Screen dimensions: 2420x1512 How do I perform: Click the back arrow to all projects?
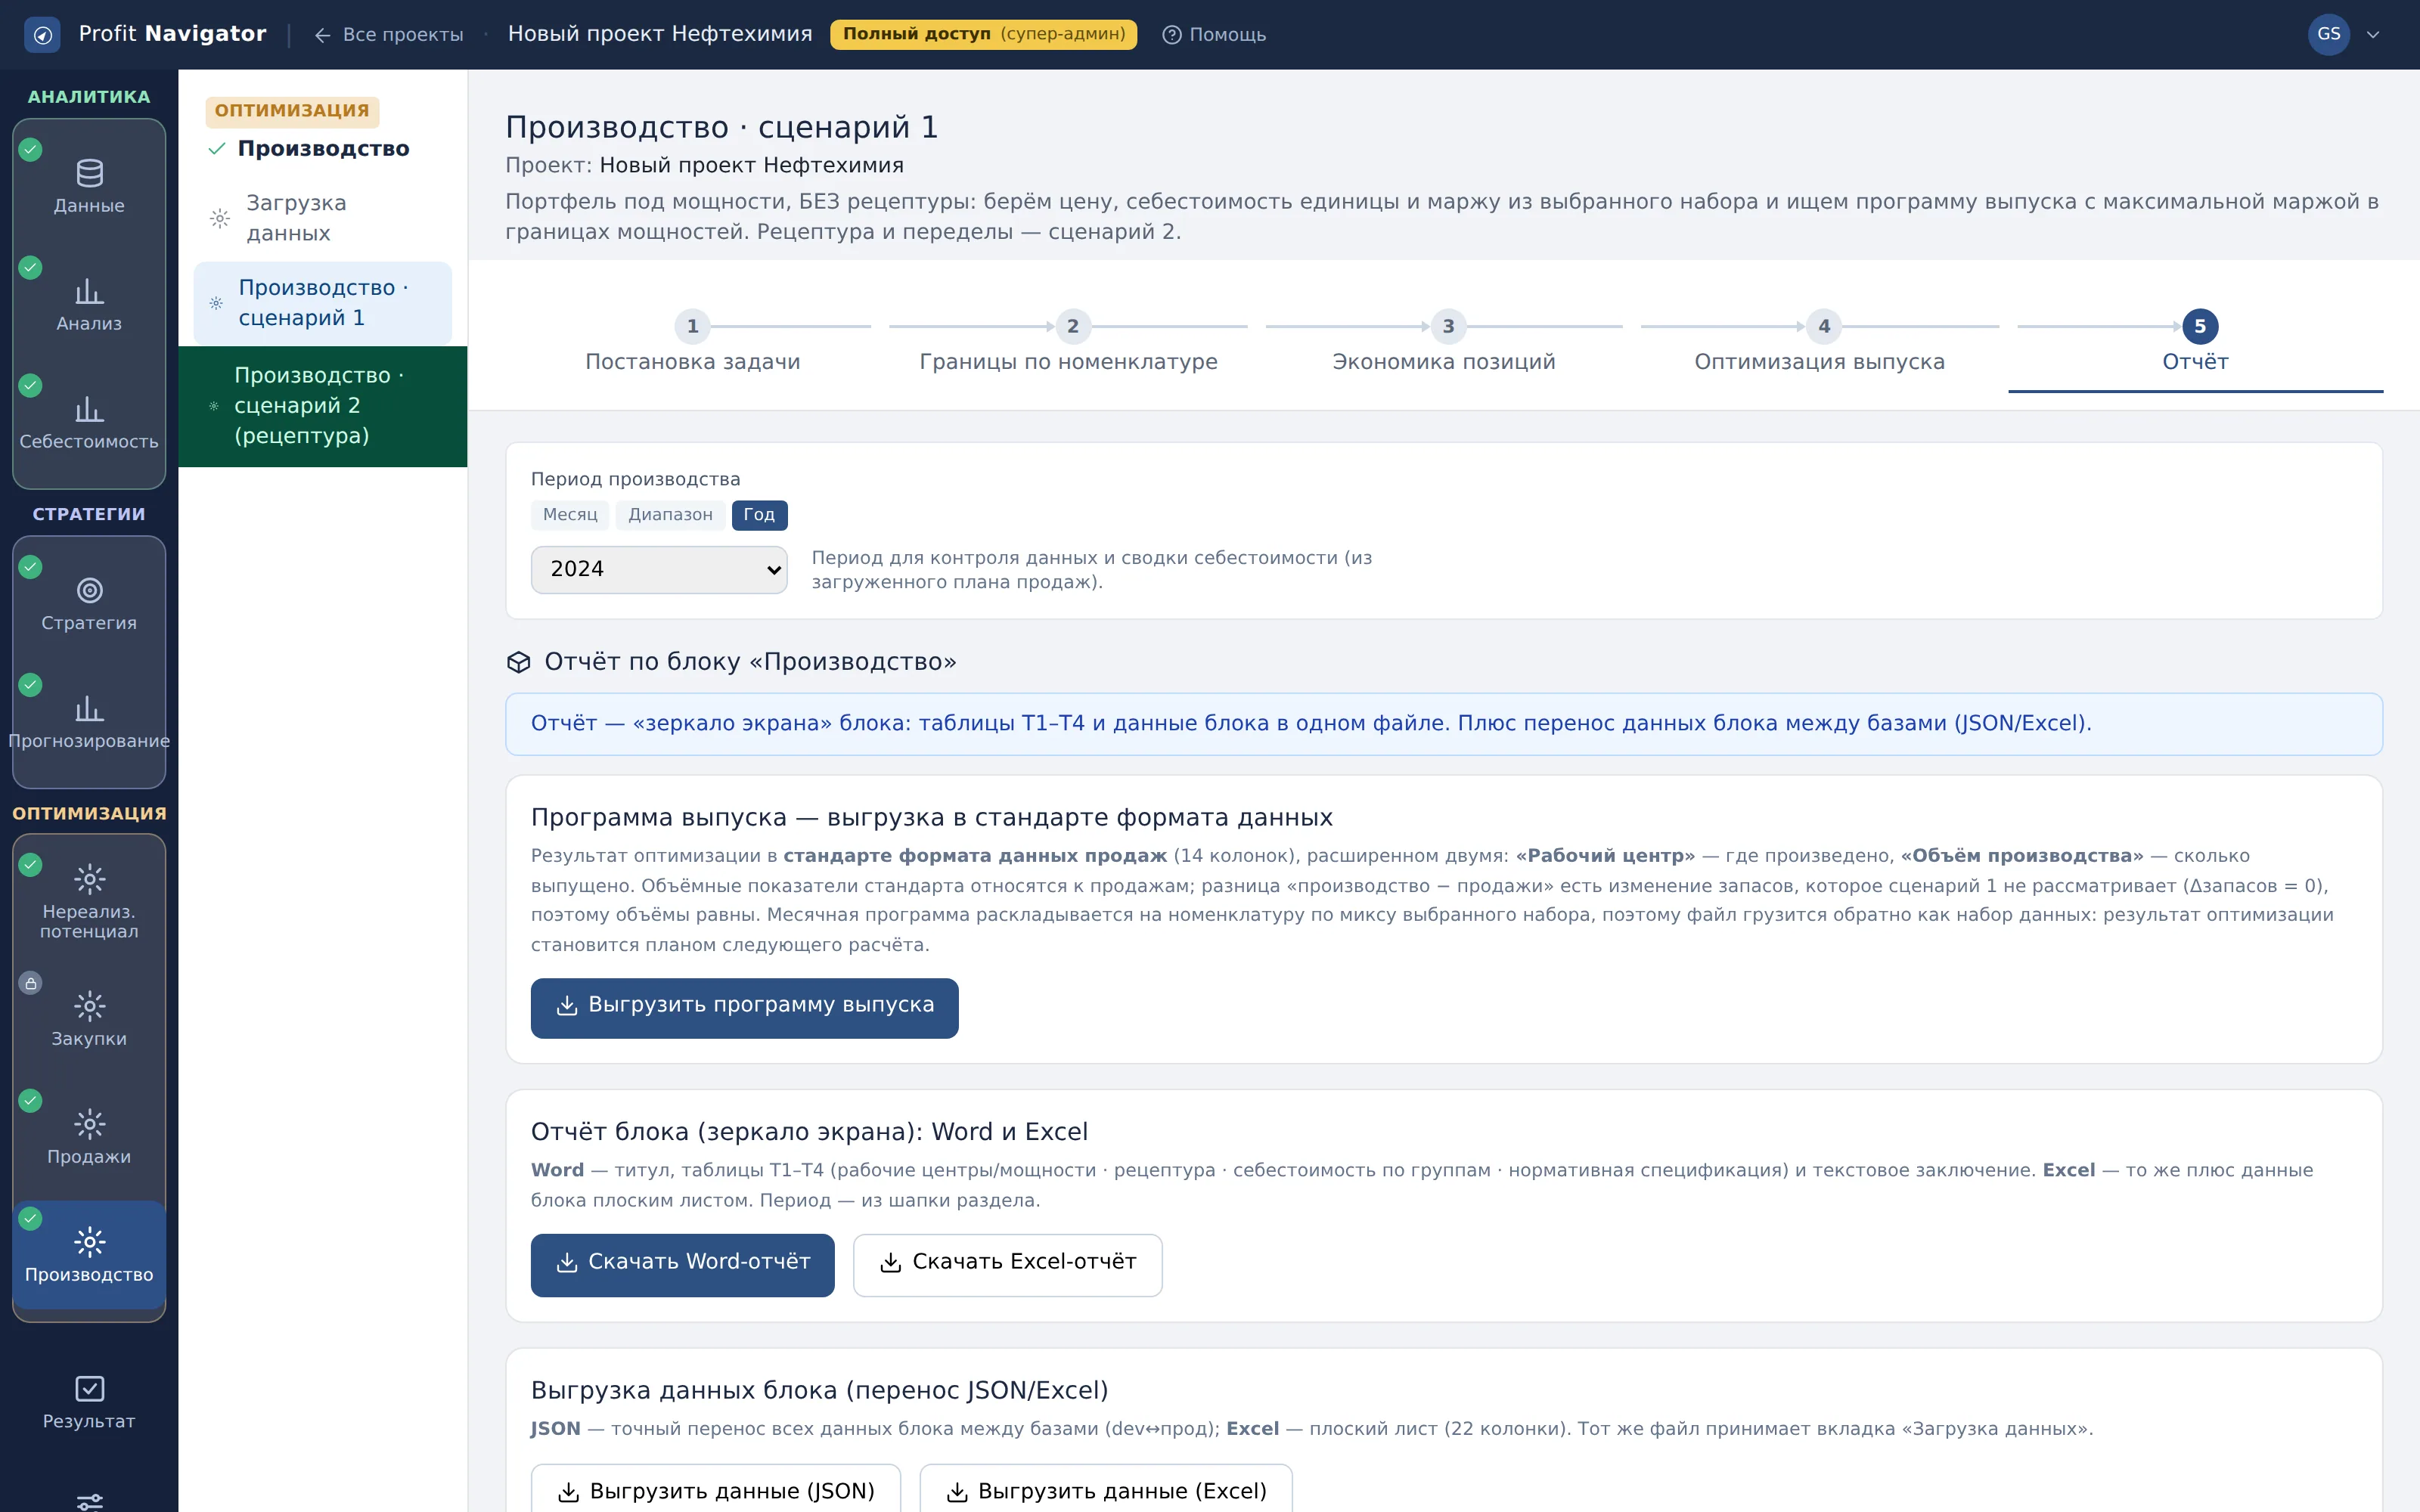[322, 35]
